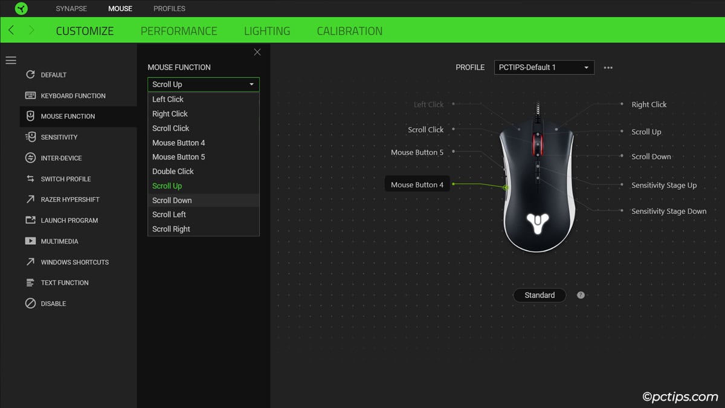Click the Multimedia play icon
The image size is (725, 408).
click(30, 241)
